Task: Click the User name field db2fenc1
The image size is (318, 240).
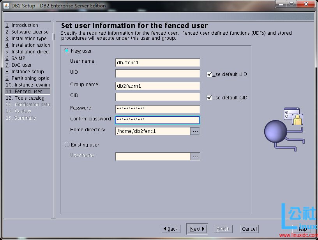Action: (157, 63)
